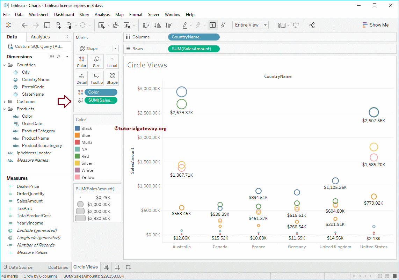
Task: Open the Dimensions pane dropdown arrow
Action: click(67, 57)
